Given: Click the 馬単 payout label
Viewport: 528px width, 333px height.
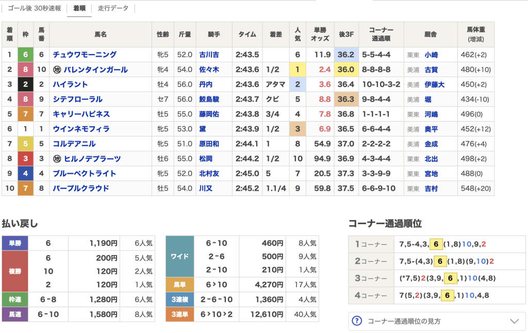Looking at the screenshot, I should click(180, 285).
